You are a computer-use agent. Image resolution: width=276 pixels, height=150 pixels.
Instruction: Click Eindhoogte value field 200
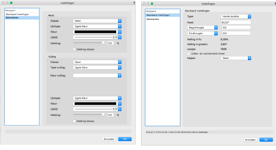click(236, 33)
